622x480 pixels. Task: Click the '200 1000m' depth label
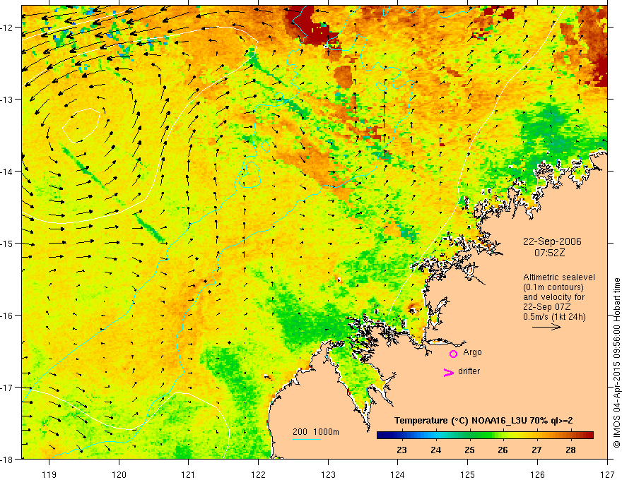click(316, 432)
